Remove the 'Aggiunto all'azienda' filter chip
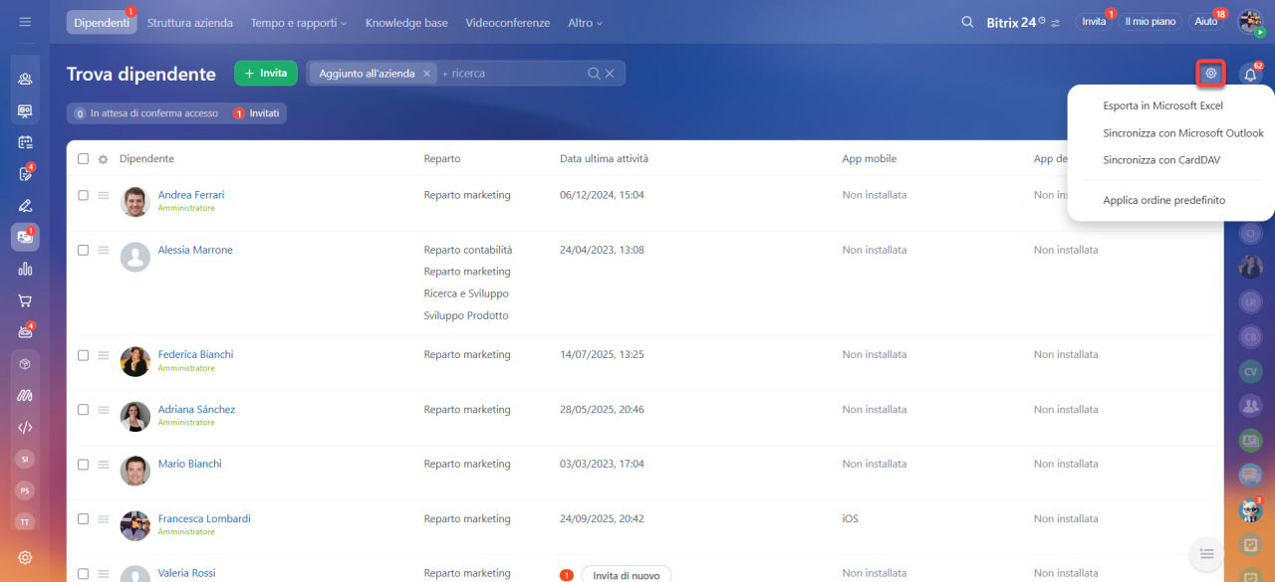The height and width of the screenshot is (582, 1275). (x=426, y=74)
